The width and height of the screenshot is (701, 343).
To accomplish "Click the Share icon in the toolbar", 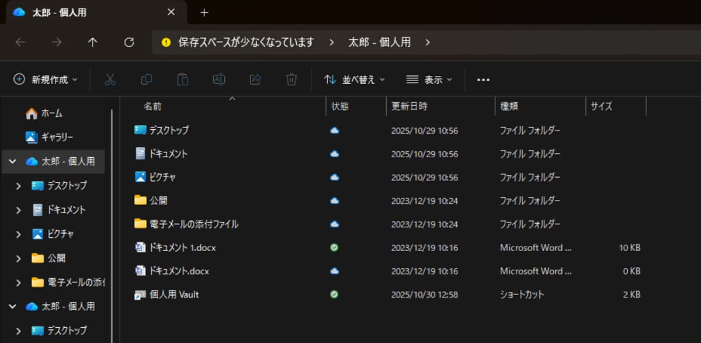I will (x=255, y=79).
